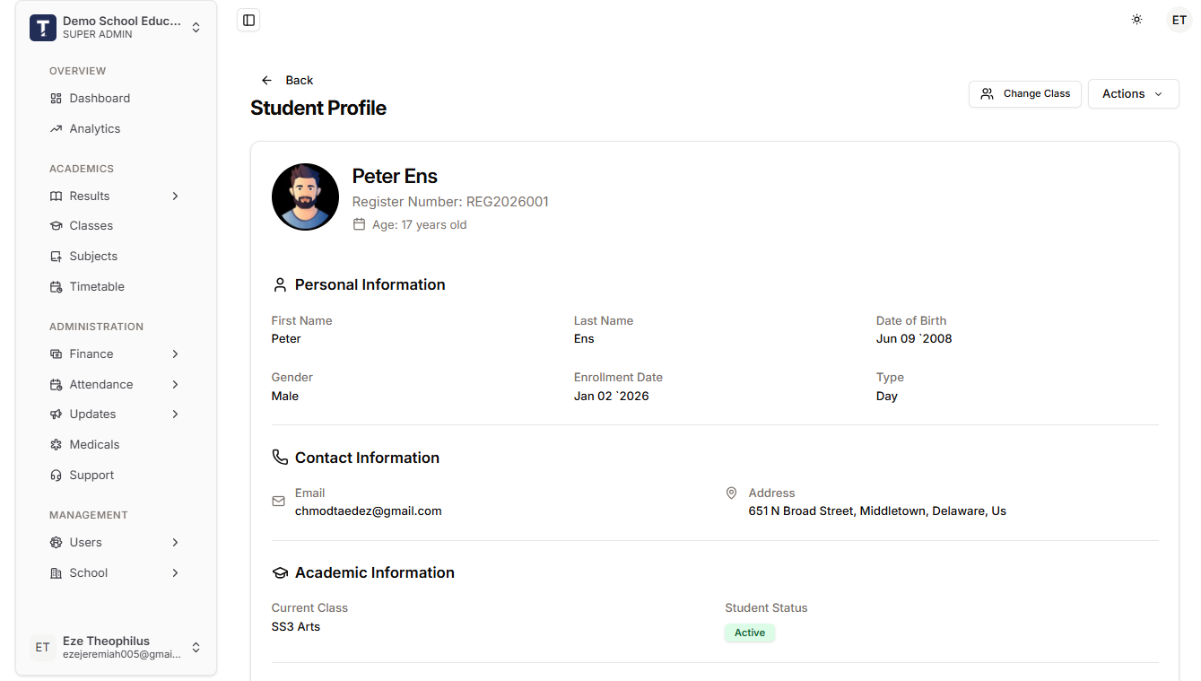This screenshot has height=681, width=1201.
Task: Click Peter Ens profile photo
Action: tap(305, 196)
